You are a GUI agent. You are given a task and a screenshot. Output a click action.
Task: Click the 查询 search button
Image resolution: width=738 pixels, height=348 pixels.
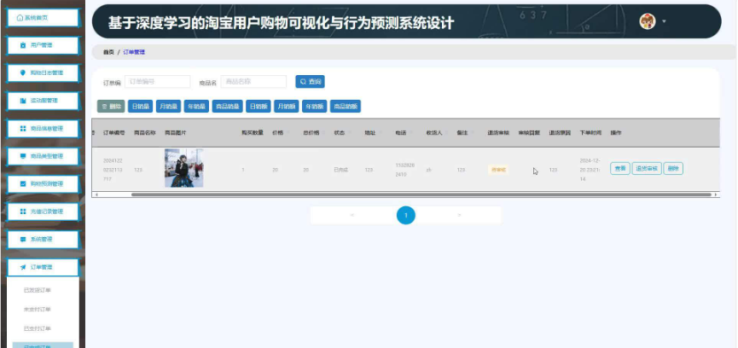click(311, 82)
